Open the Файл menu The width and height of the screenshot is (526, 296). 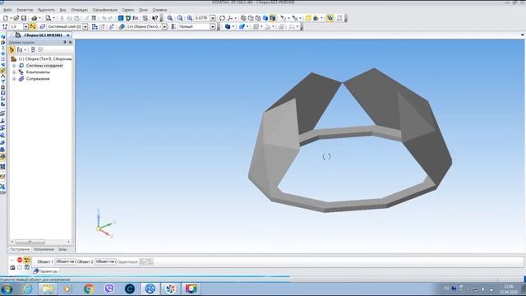pos(7,10)
